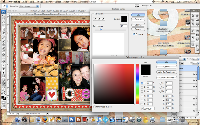Select the Brush tool
200x125 pixels.
[3, 41]
